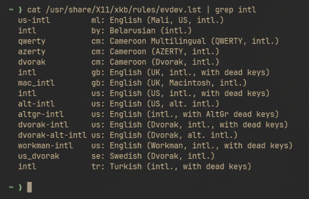Click the 'workman-intl' variant name

(45, 145)
